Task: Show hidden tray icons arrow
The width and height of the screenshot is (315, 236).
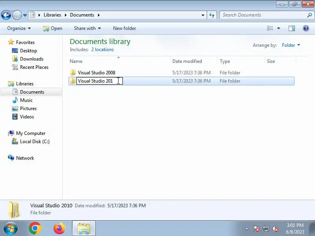Action: coord(247,229)
